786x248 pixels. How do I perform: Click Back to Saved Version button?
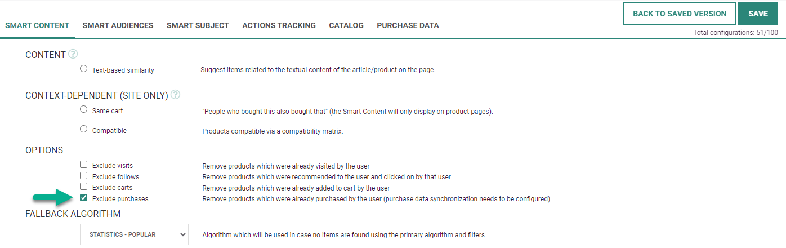click(680, 14)
